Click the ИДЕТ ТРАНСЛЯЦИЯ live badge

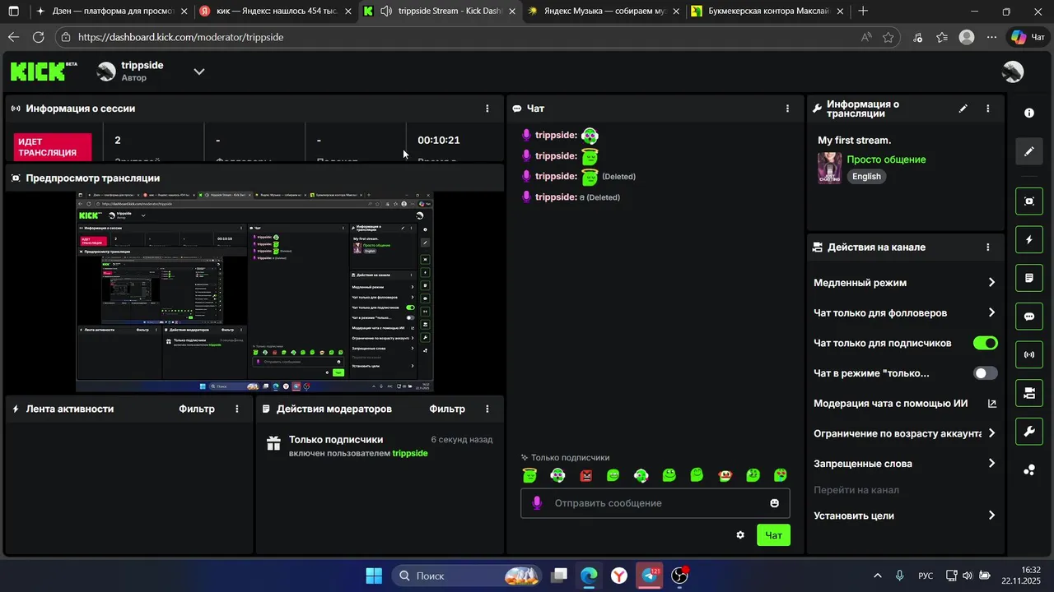coord(53,147)
